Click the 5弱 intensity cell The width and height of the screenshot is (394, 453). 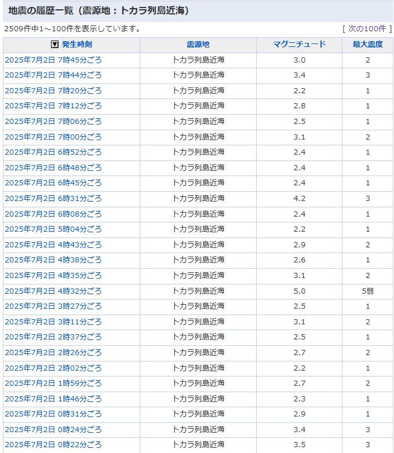[367, 291]
